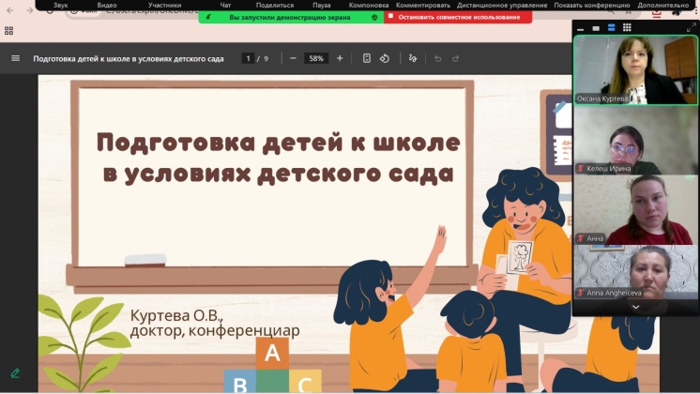Rotate the PDF document counterclockwise
Viewport: 700px width, 394px height.
point(385,58)
